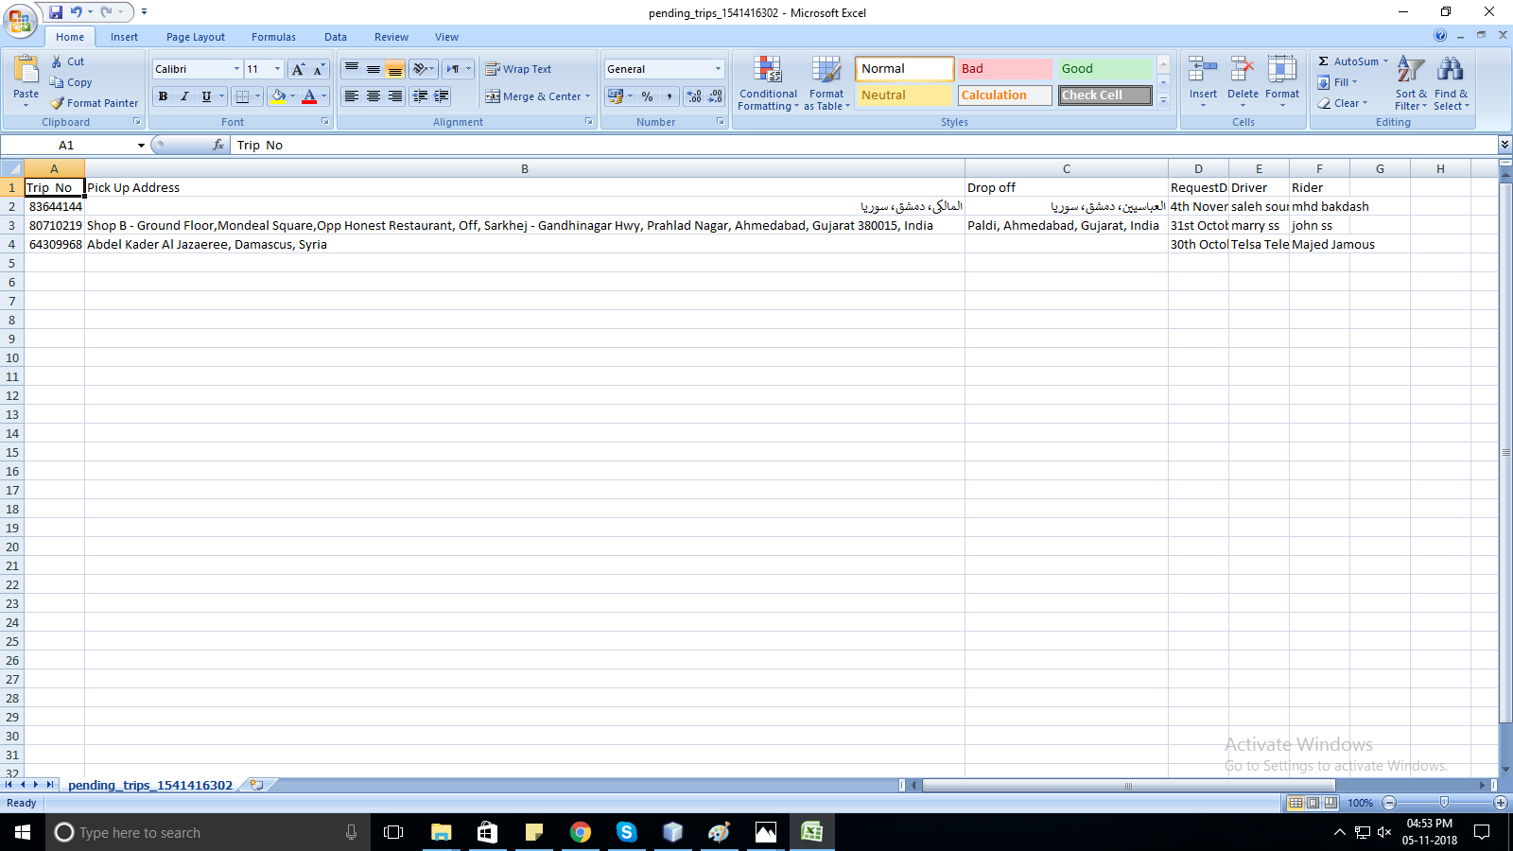Toggle Italic formatting
This screenshot has height=851, width=1513.
tap(184, 96)
